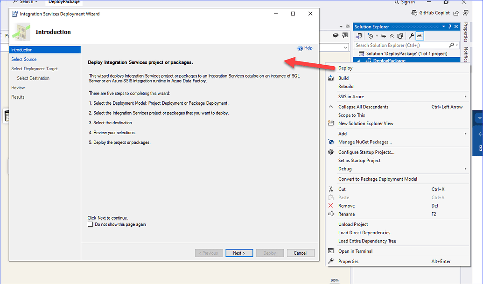Open the Search menu at top left

[x=25, y=2]
